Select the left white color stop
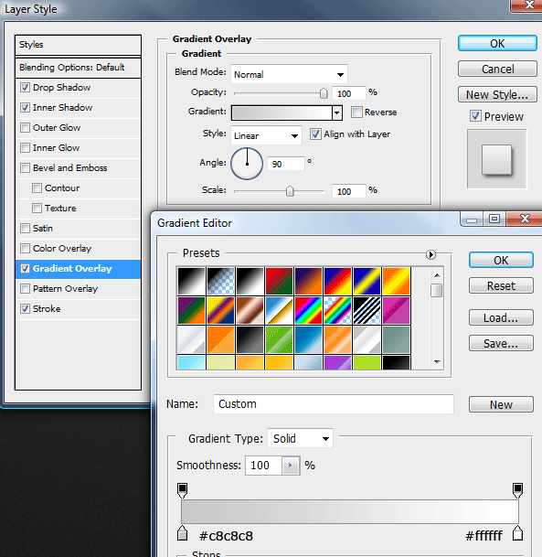The height and width of the screenshot is (557, 542). point(182,533)
